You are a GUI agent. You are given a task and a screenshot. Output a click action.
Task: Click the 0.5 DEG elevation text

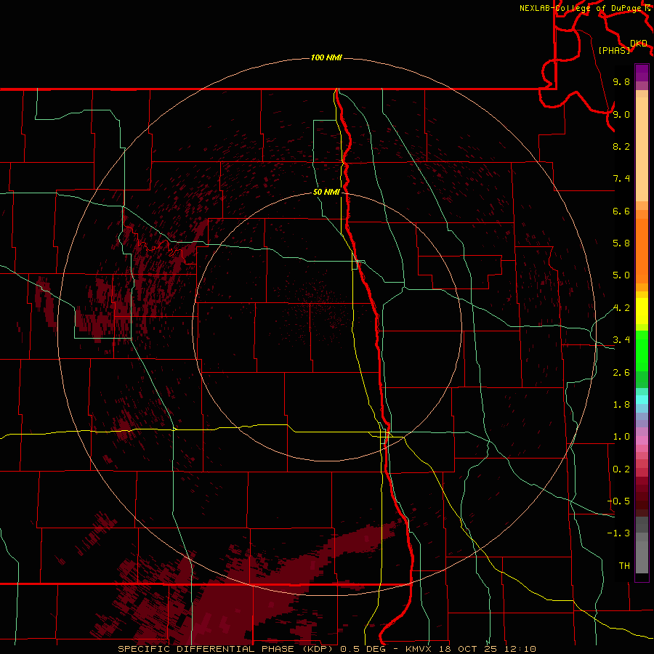tap(363, 649)
